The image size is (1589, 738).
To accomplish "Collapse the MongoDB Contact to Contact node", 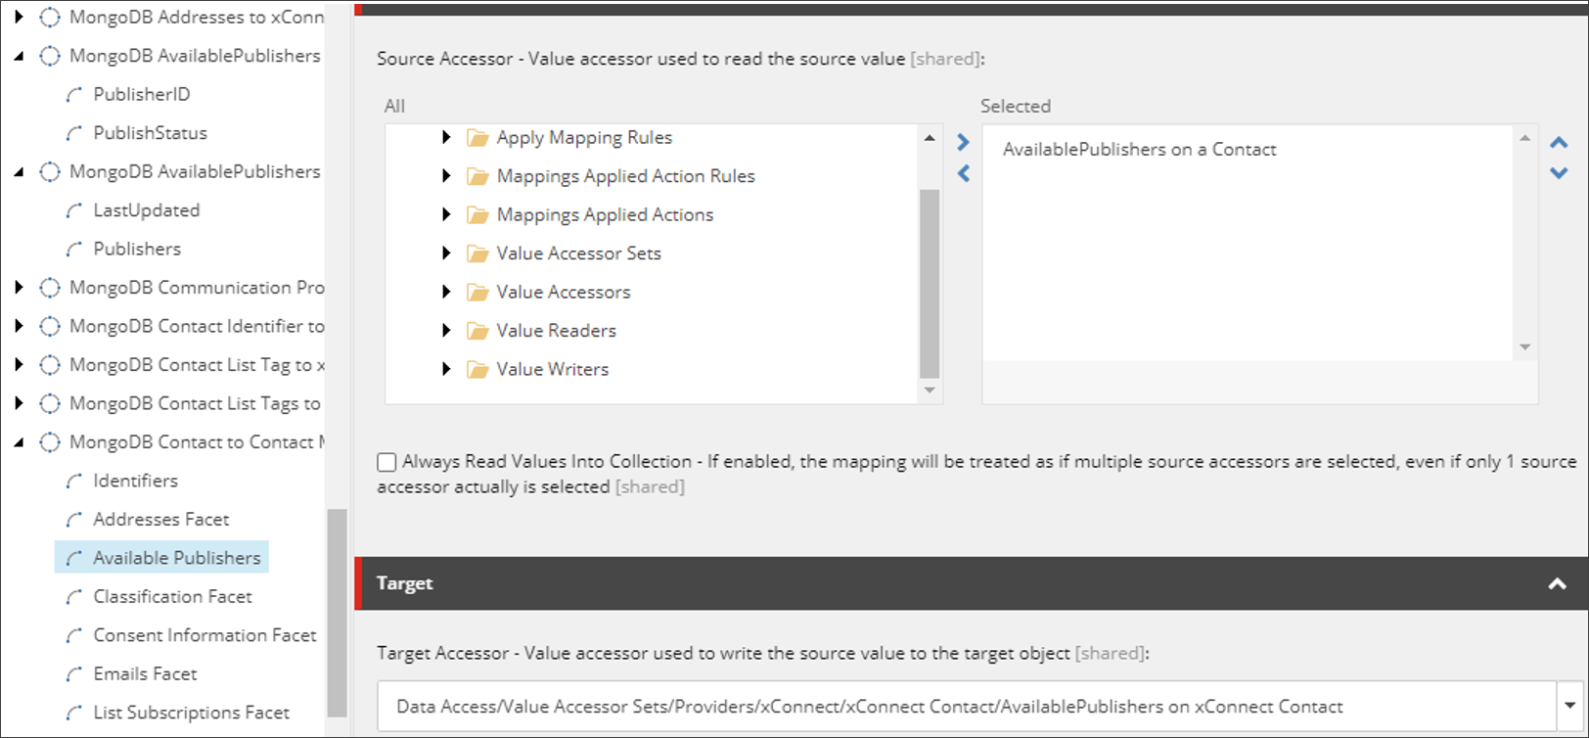I will tap(19, 442).
